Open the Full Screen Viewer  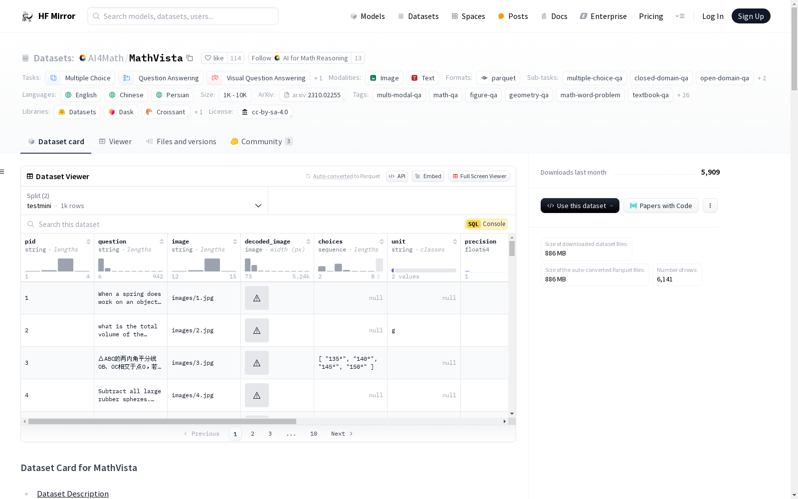point(479,176)
